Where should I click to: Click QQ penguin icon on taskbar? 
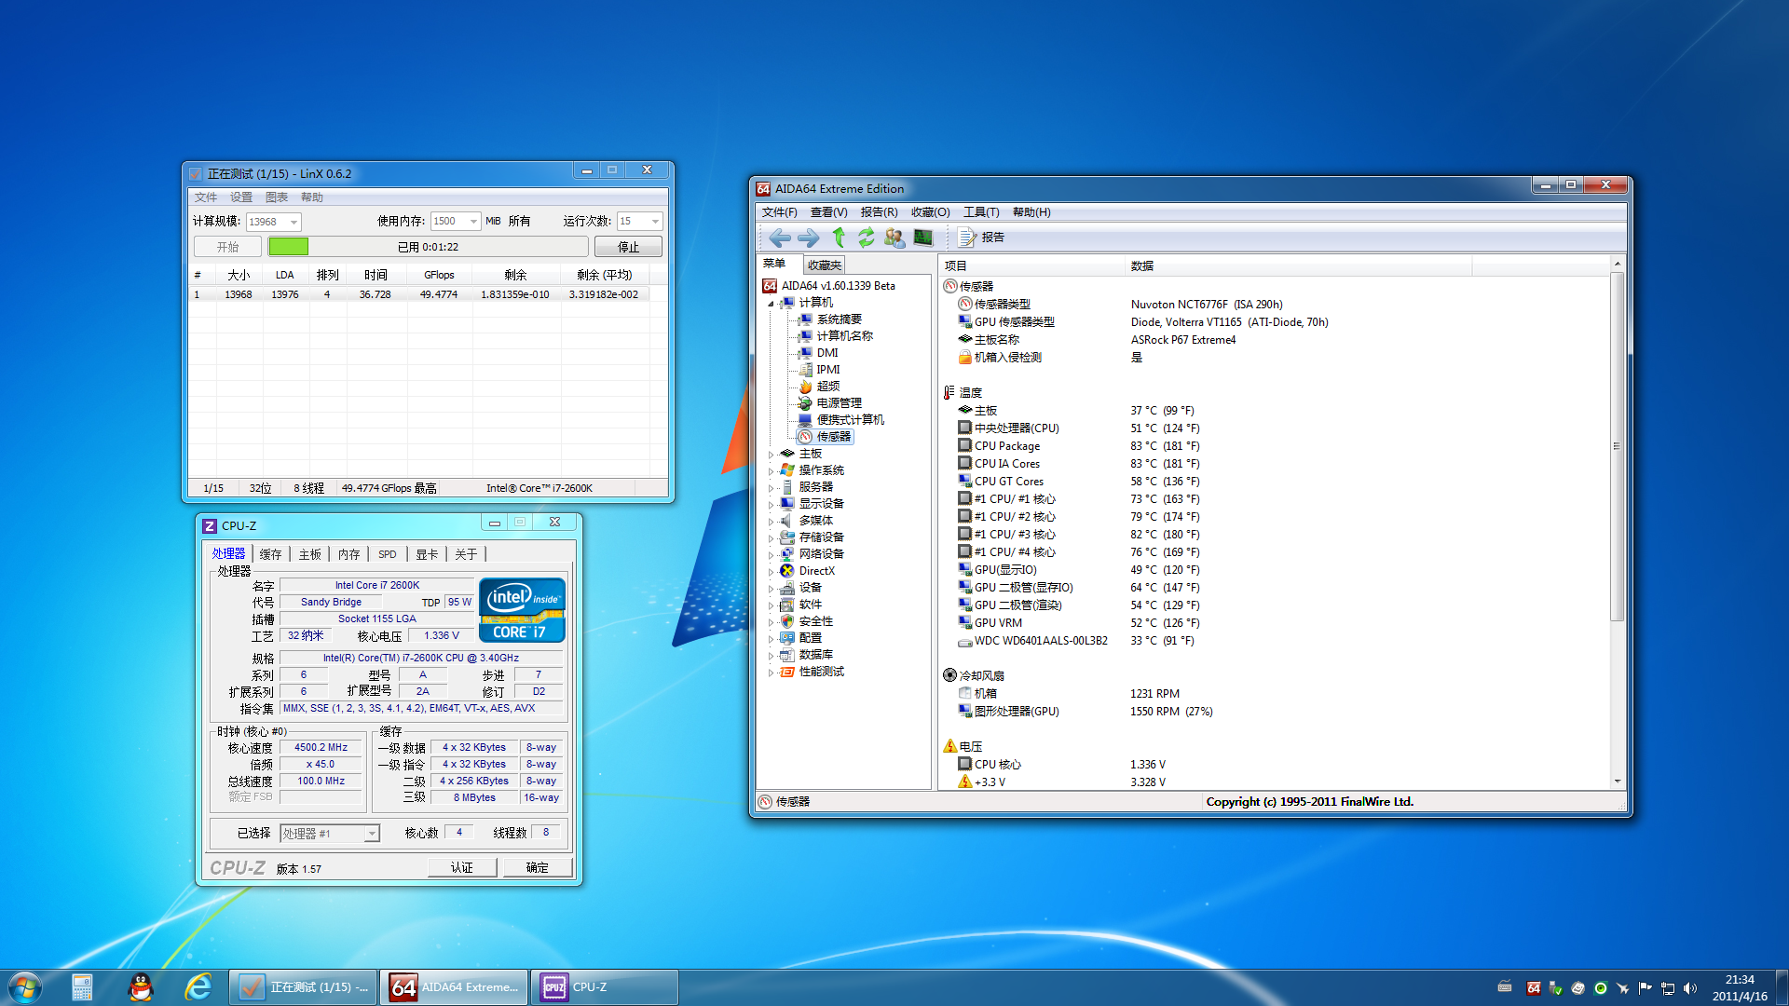141,987
